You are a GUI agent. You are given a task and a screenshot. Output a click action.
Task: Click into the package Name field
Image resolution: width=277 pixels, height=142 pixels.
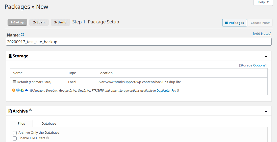coord(138,42)
